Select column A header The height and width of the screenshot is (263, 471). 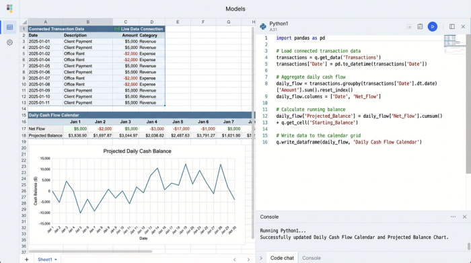click(45, 22)
